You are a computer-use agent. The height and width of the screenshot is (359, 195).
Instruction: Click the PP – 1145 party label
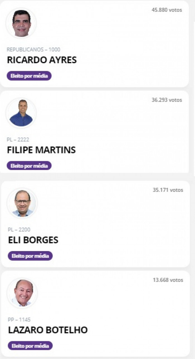pos(19,320)
